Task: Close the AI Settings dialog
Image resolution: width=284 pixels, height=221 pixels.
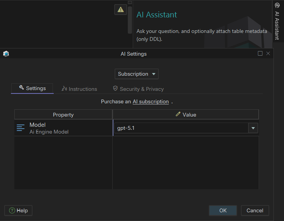Action: tap(268, 53)
